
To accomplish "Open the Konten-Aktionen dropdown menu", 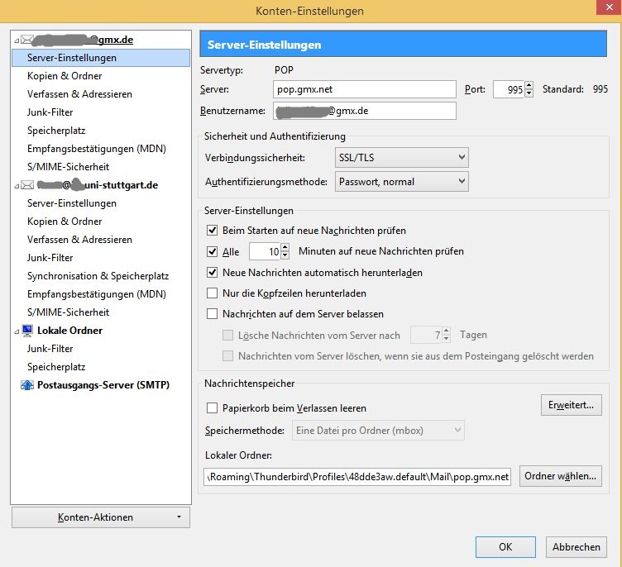I will (x=101, y=517).
